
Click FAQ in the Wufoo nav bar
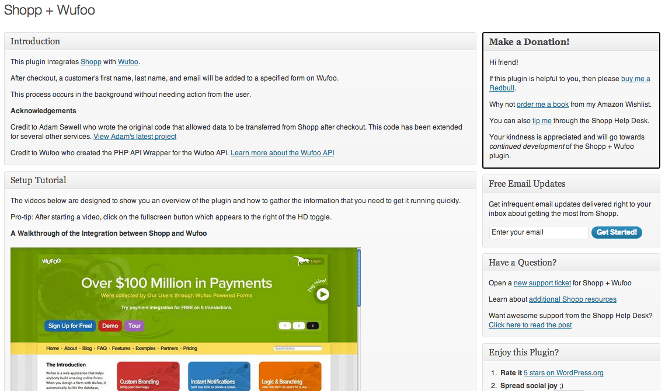102,348
